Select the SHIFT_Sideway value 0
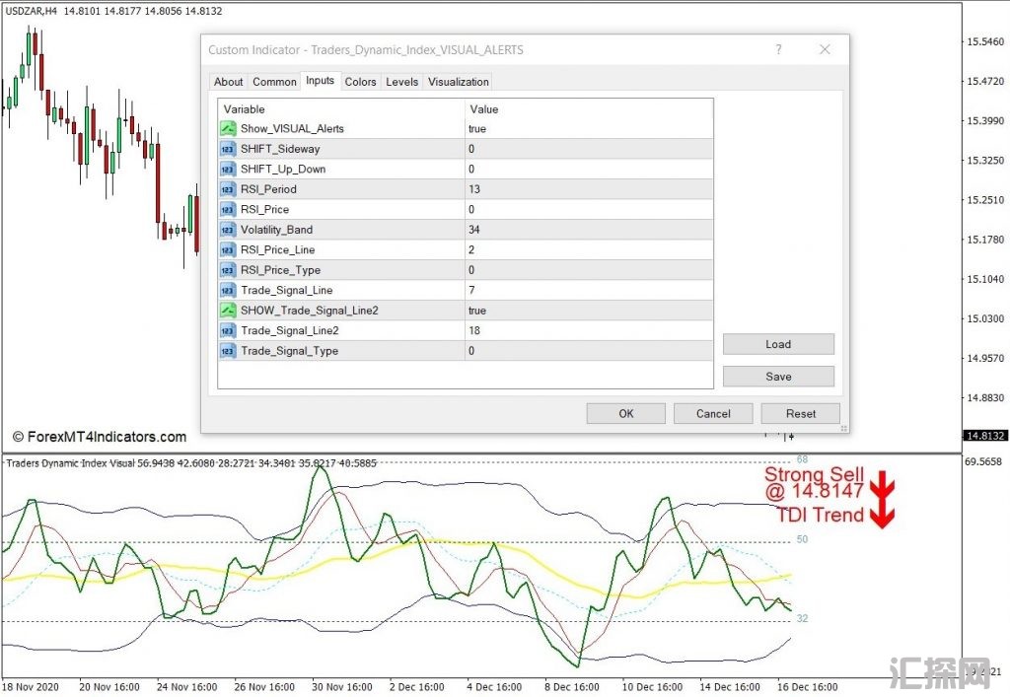Screen dimensions: 1010x697 tap(471, 149)
